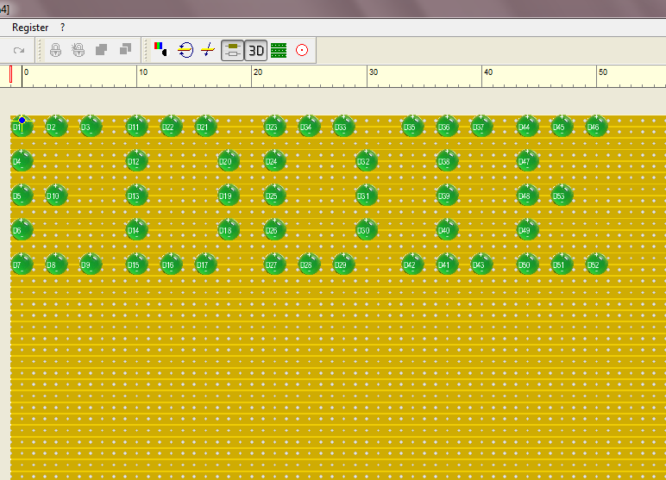Select LED D26 on the board
666x480 pixels.
click(274, 229)
